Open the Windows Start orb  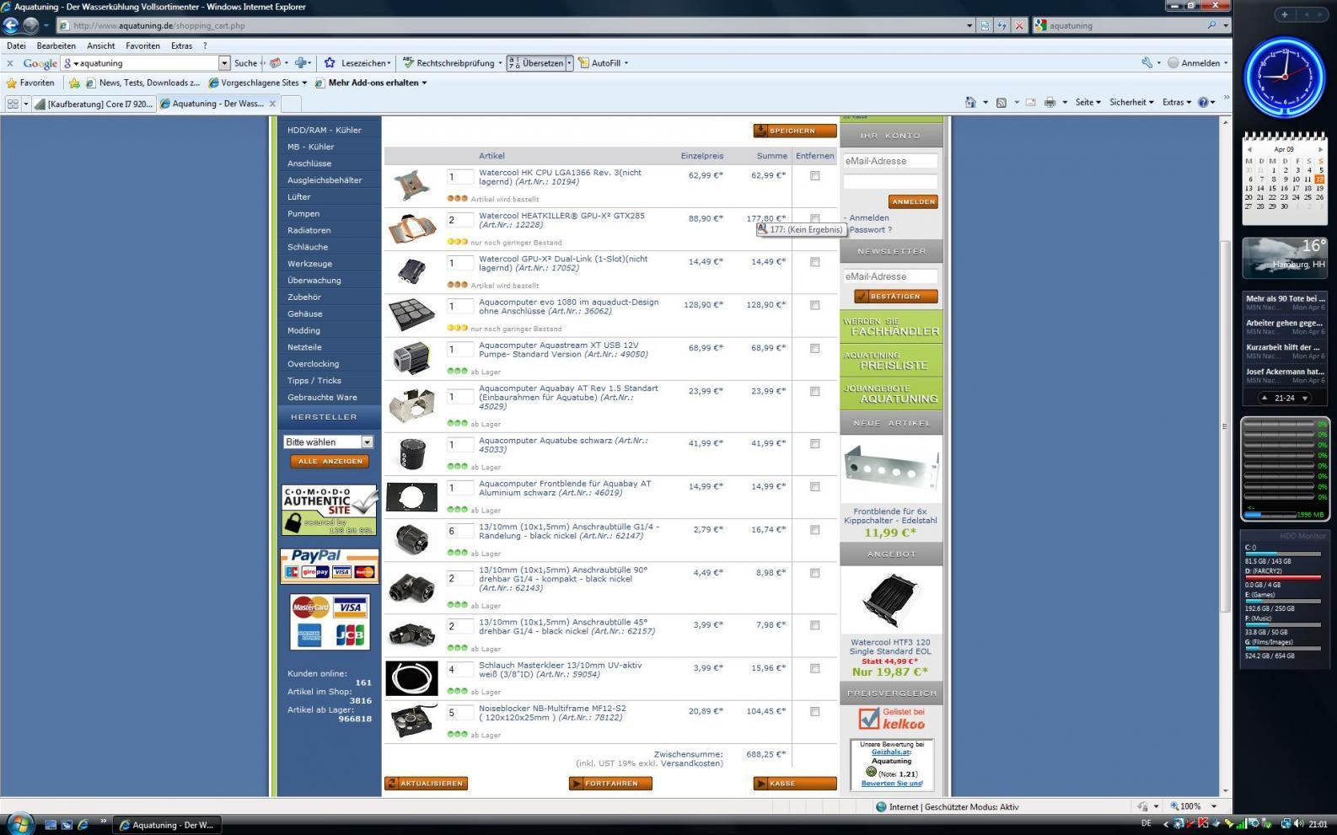tap(19, 823)
